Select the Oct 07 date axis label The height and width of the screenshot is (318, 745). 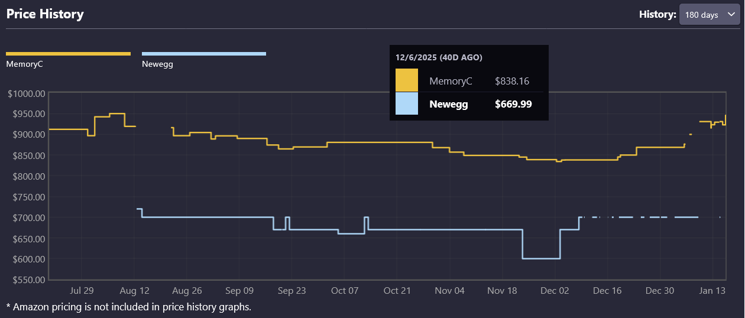point(345,291)
